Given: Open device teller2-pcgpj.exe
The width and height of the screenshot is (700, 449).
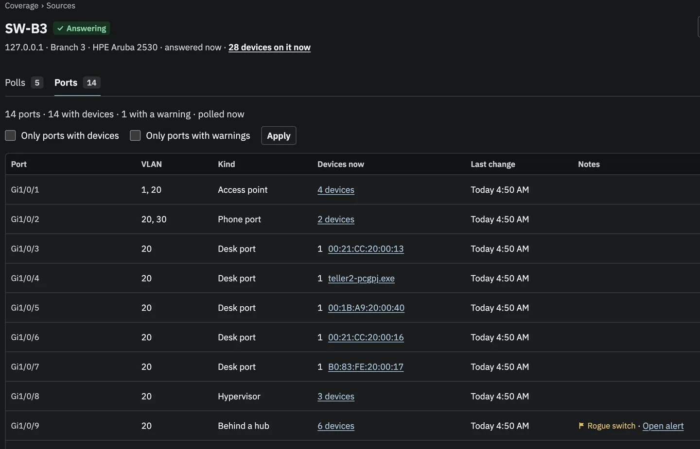Looking at the screenshot, I should (361, 278).
